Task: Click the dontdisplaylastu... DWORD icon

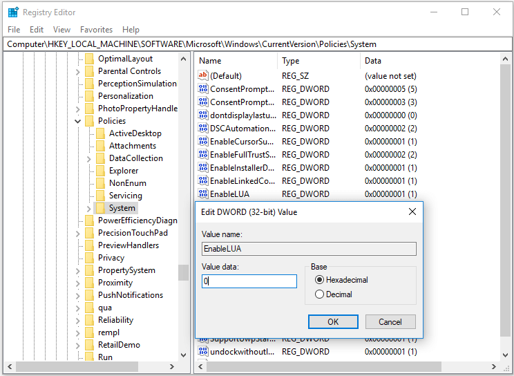Action: 203,115
